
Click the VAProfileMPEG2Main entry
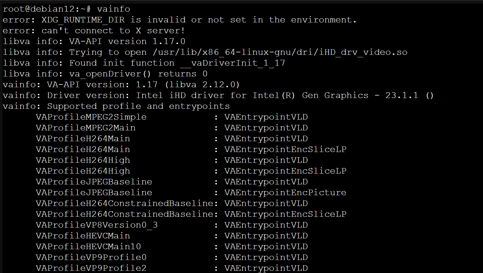[86, 128]
